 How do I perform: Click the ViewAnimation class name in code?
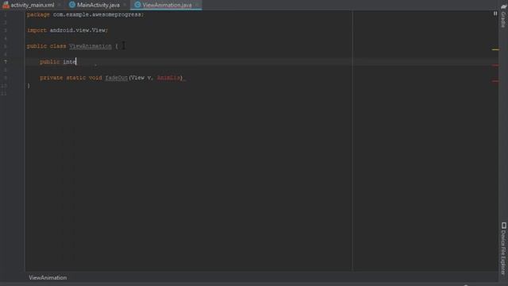[x=90, y=46]
